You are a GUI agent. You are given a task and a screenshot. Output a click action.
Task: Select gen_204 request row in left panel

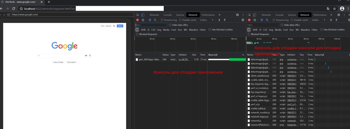coord(190,59)
